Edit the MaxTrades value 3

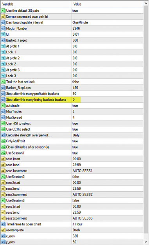tap(74, 112)
